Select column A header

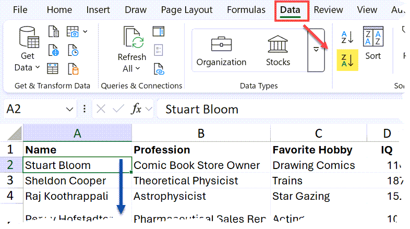coord(77,133)
